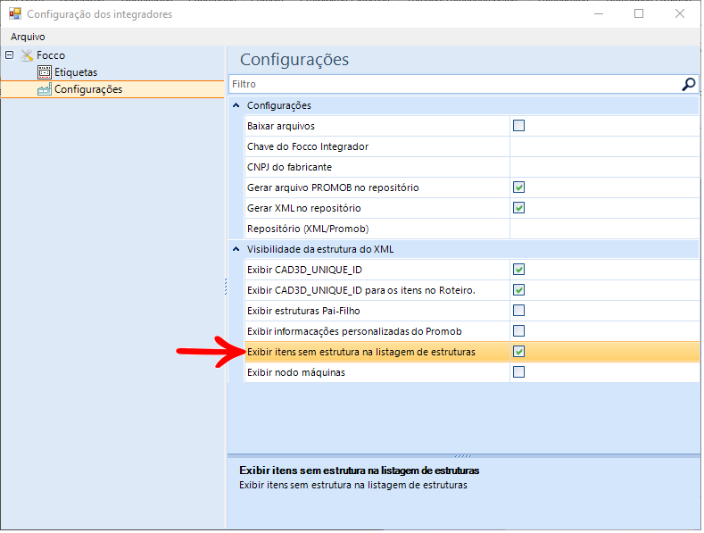The image size is (704, 533).
Task: Uncheck Gerar XML no repositório
Action: click(518, 208)
